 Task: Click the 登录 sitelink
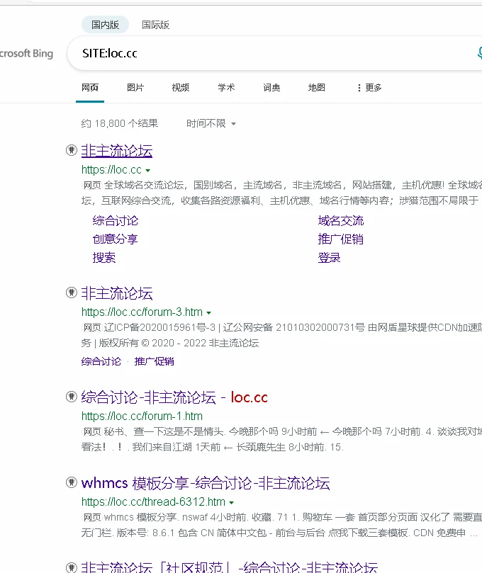(x=330, y=258)
